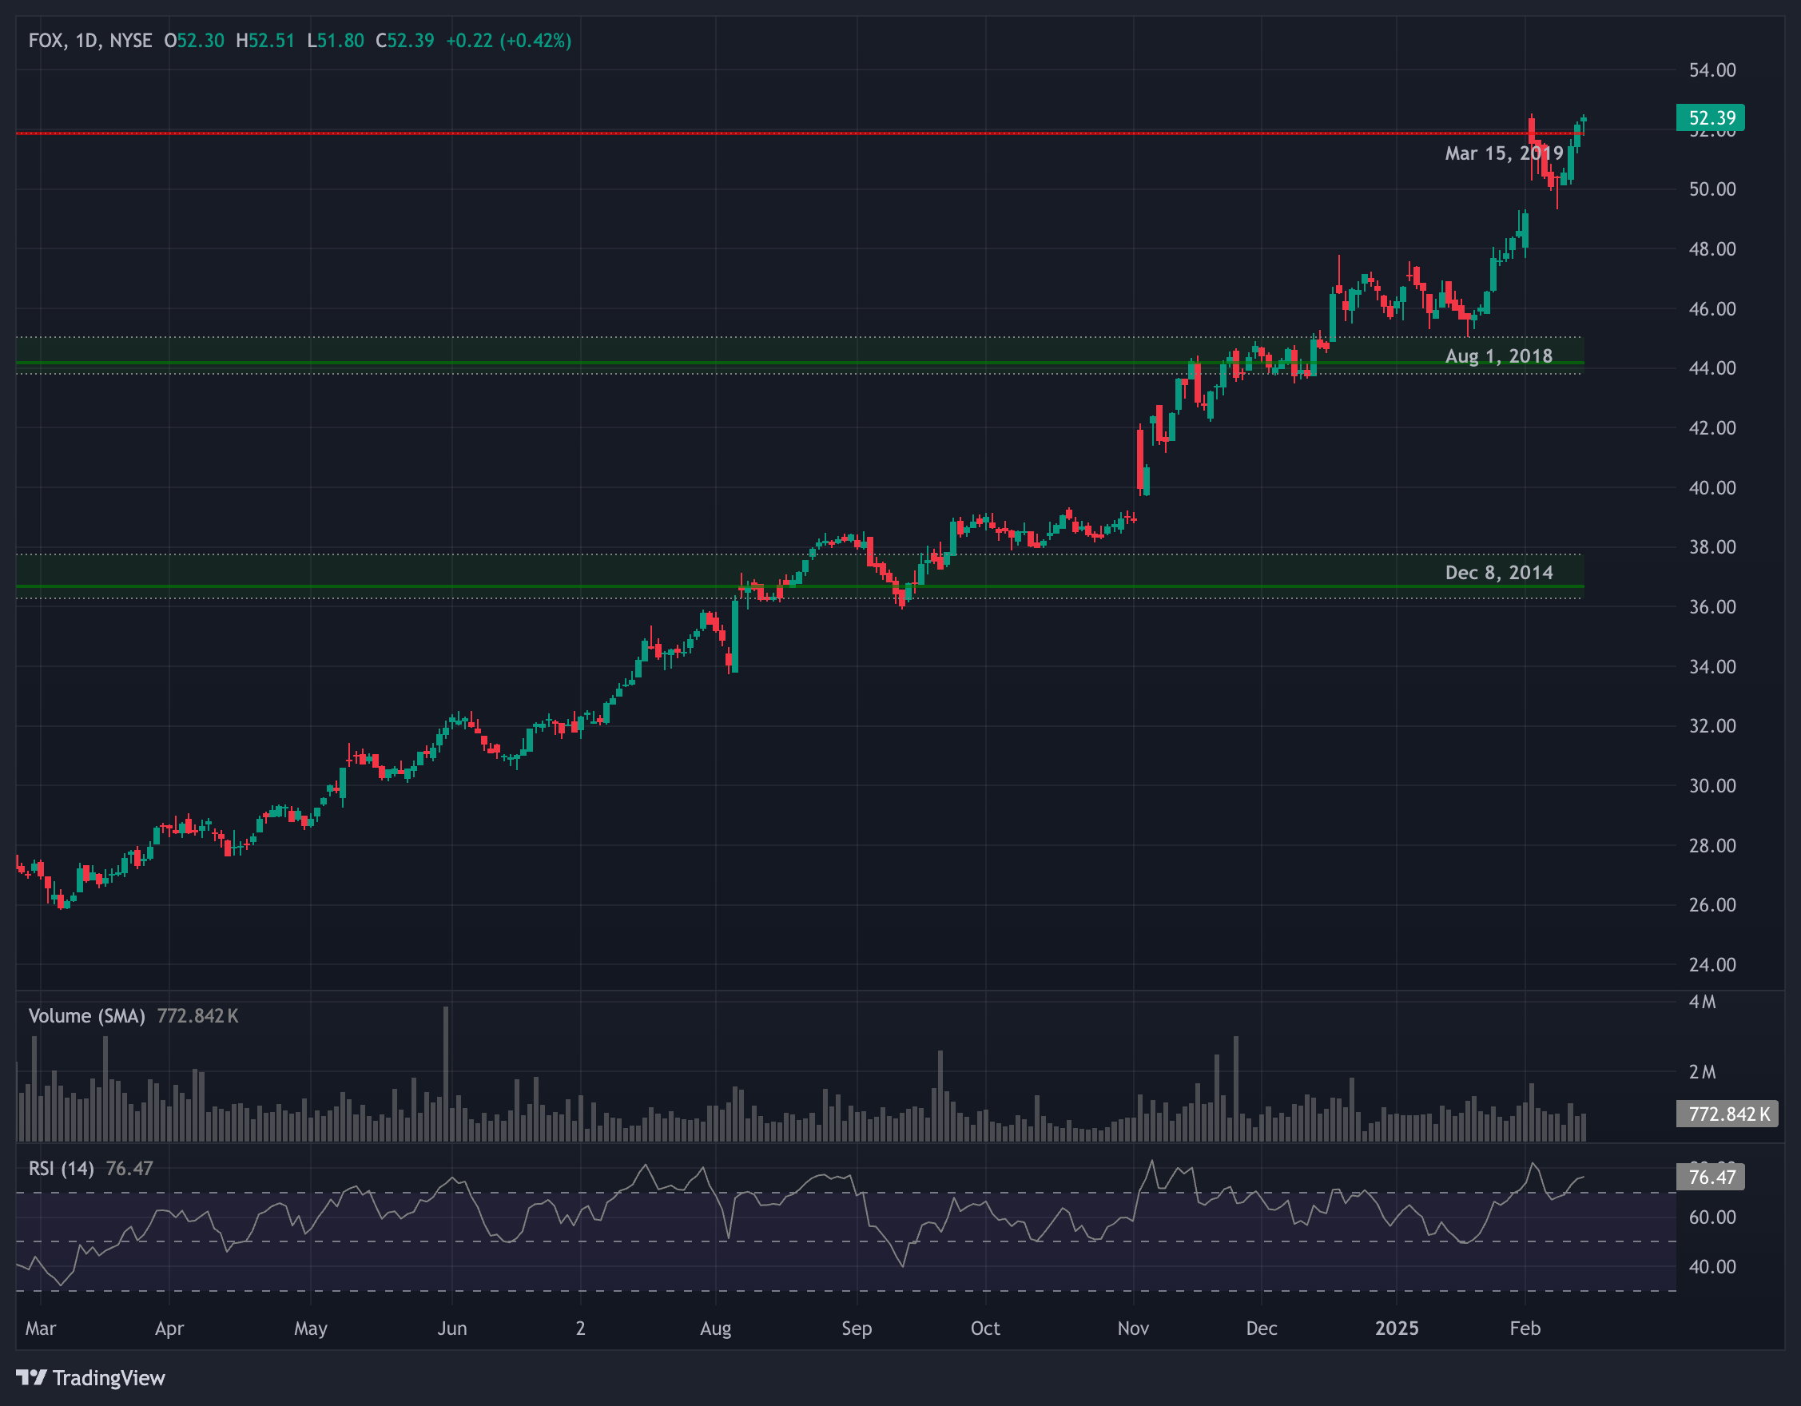Click the May label on time axis
1801x1406 pixels.
coord(311,1329)
